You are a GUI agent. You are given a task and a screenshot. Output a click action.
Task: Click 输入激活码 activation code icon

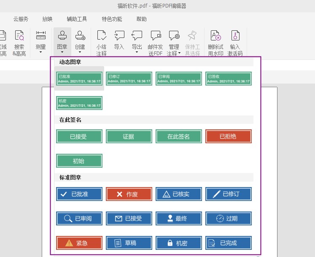(235, 35)
